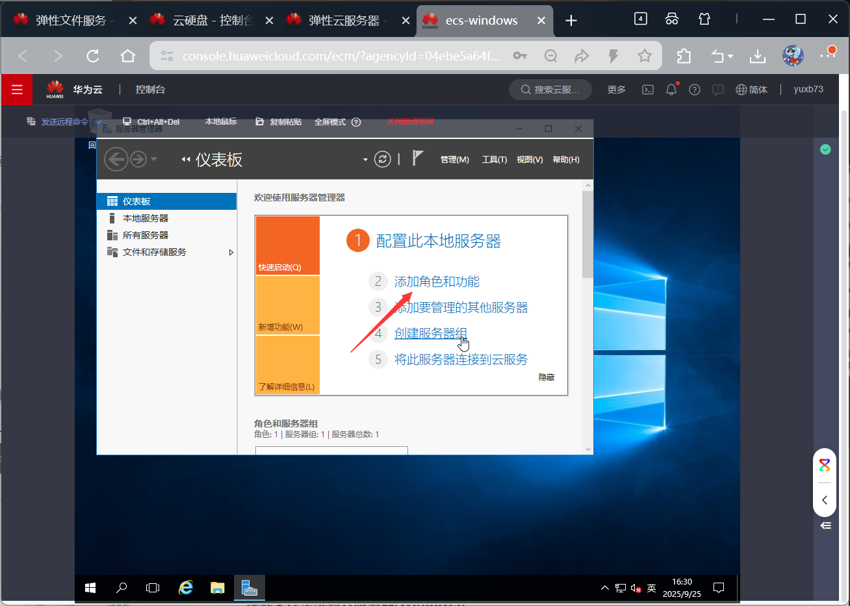
Task: Click the 快速启动(Q) tile
Action: (x=288, y=246)
